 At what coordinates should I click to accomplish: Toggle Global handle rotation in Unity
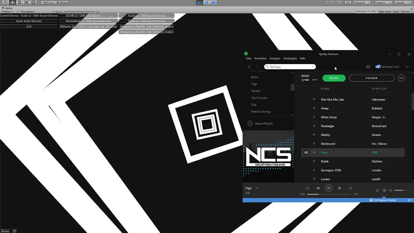(62, 2)
